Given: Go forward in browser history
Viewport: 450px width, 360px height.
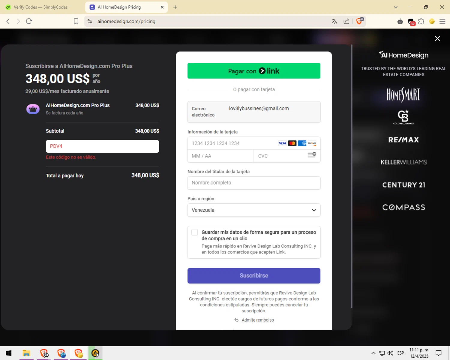Looking at the screenshot, I should [18, 21].
